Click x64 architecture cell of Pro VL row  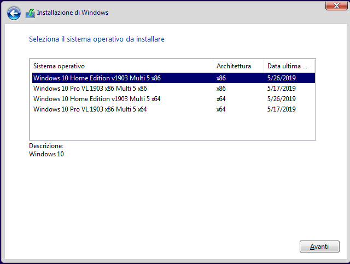pos(221,109)
